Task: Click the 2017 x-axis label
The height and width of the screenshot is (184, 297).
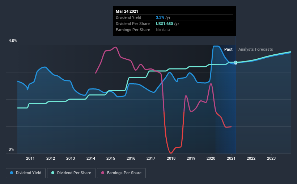Action: tap(151, 158)
